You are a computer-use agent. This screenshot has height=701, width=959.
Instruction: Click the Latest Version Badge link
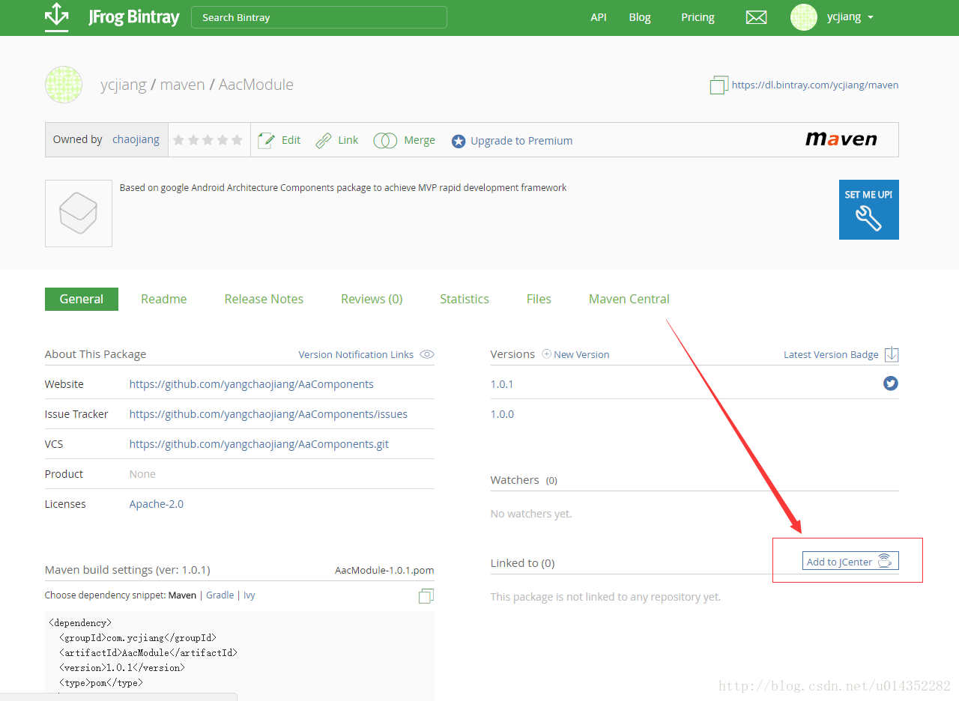point(831,354)
